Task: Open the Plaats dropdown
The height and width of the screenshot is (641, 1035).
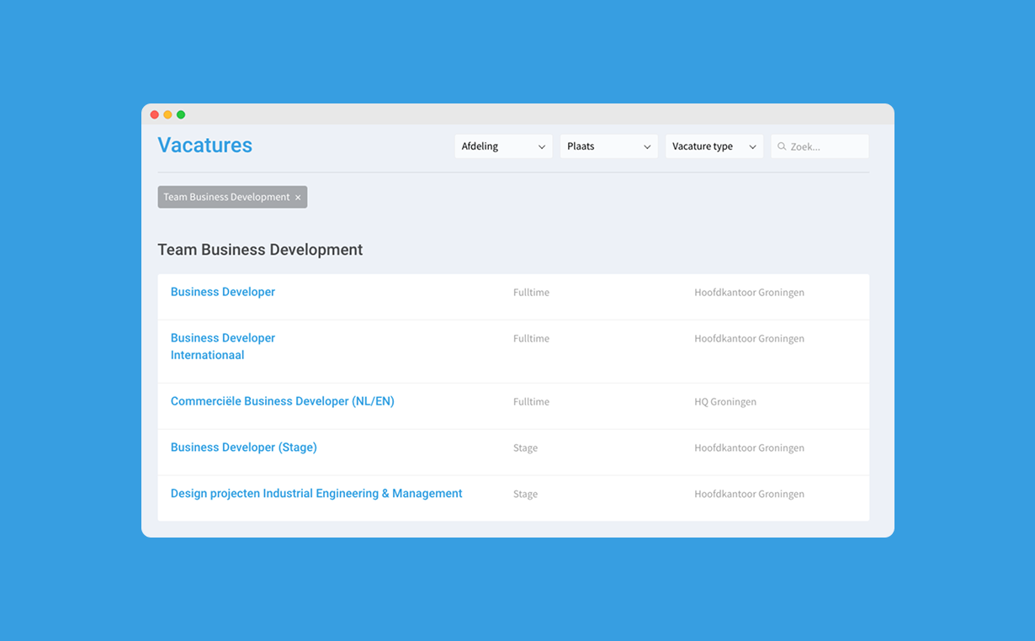Action: (608, 146)
